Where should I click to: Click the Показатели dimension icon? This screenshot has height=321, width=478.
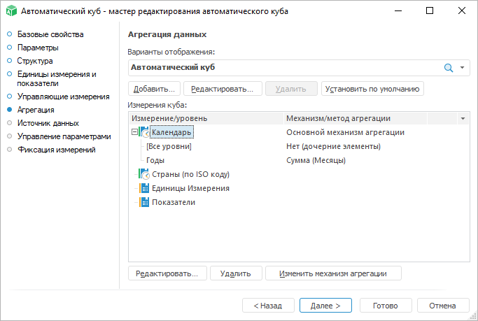coord(145,202)
